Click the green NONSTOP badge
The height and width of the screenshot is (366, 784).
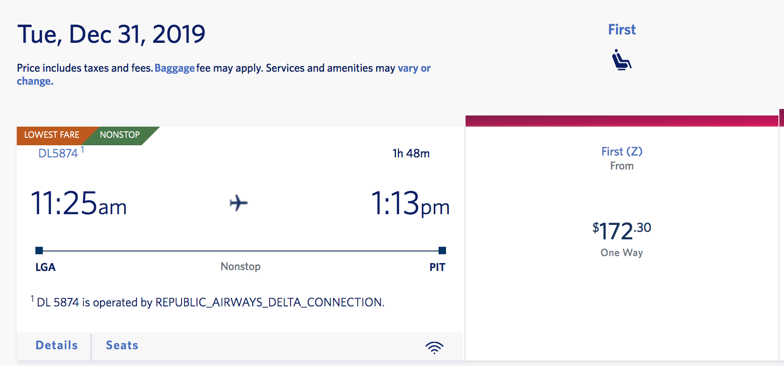pos(120,135)
